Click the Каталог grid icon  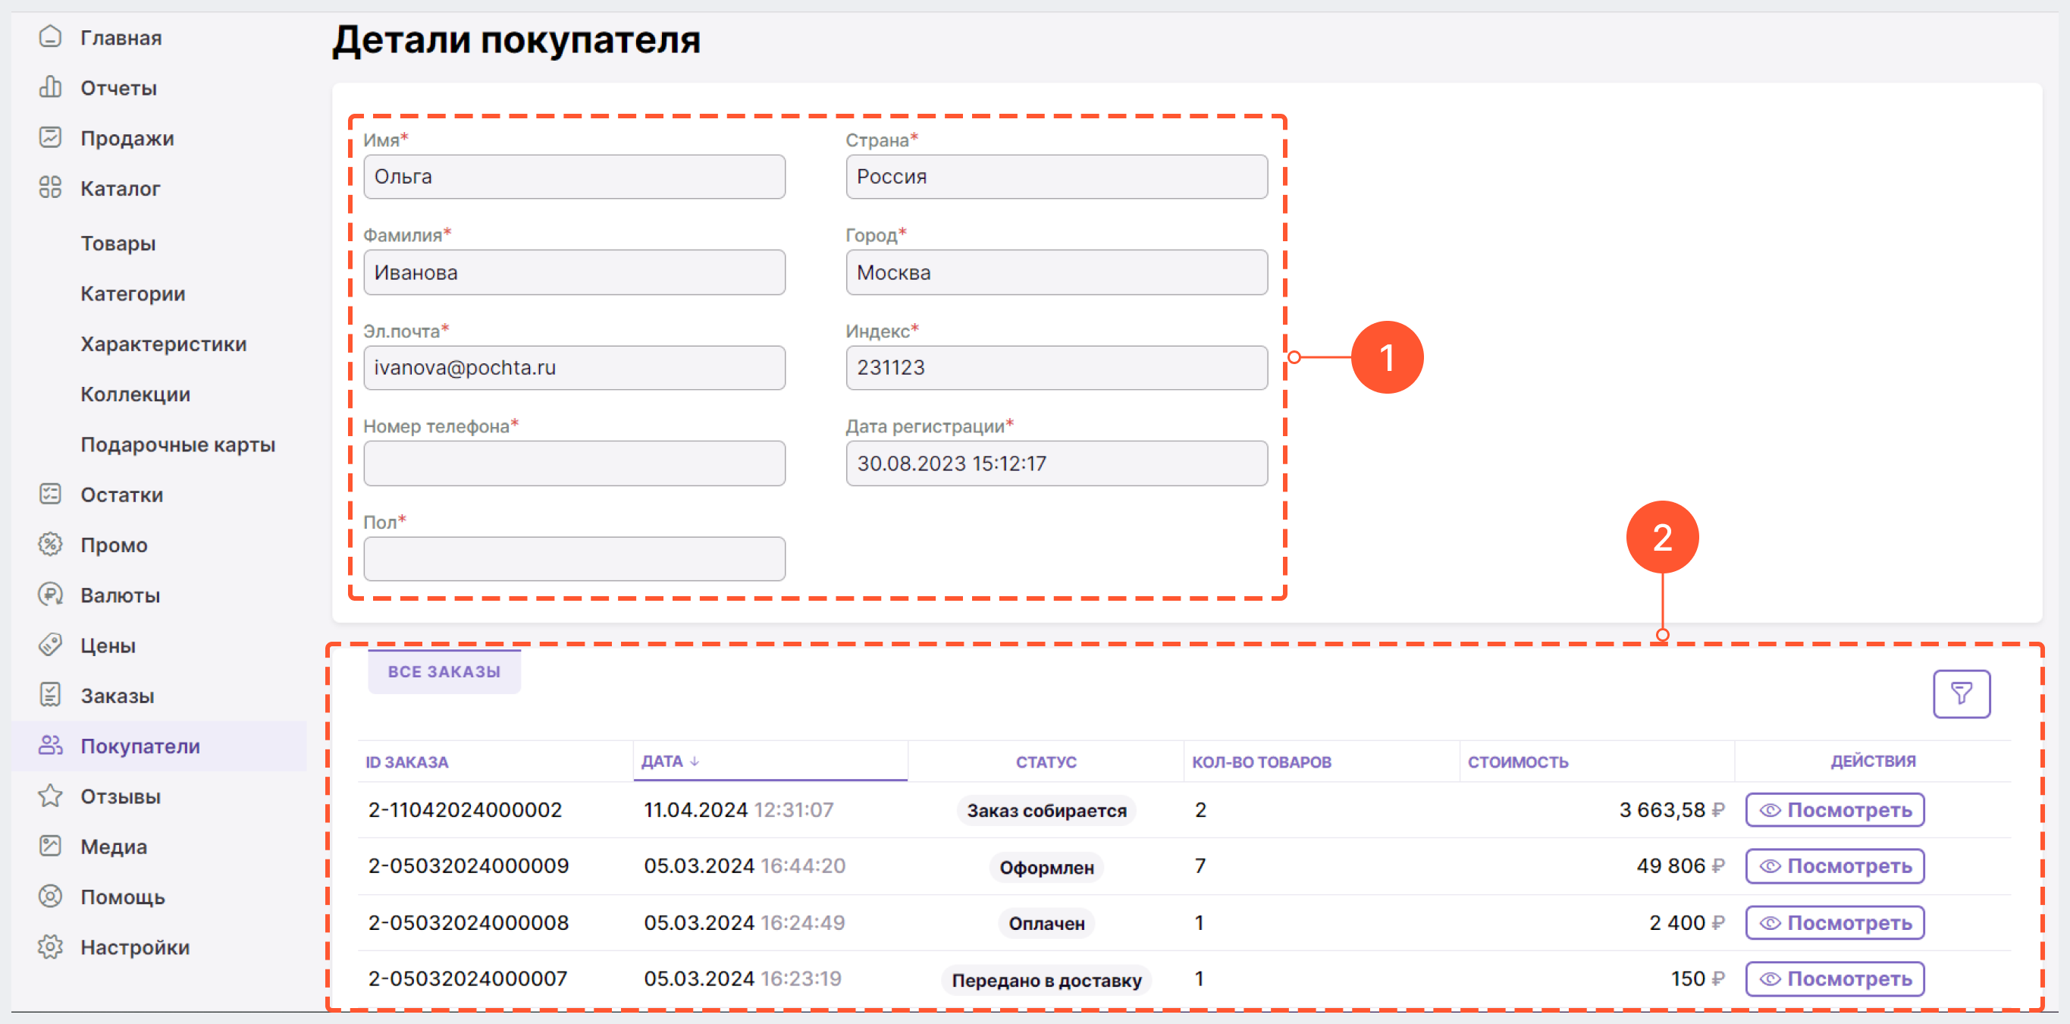[x=50, y=187]
